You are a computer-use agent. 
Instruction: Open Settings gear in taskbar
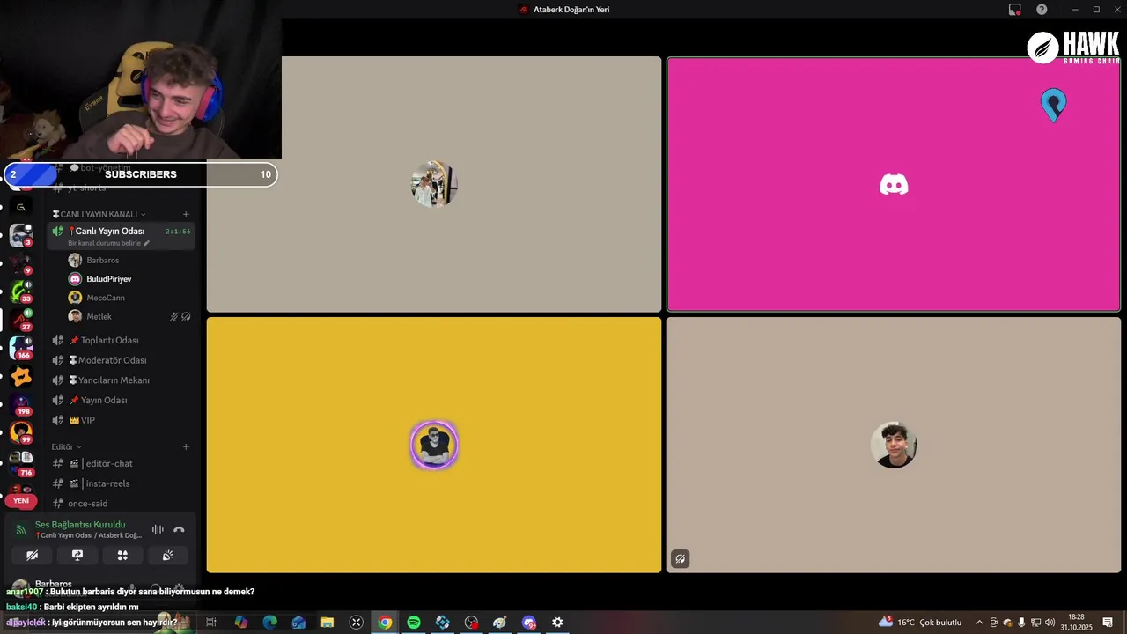pos(557,623)
